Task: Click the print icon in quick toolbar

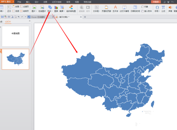Action: [x=9, y=17]
